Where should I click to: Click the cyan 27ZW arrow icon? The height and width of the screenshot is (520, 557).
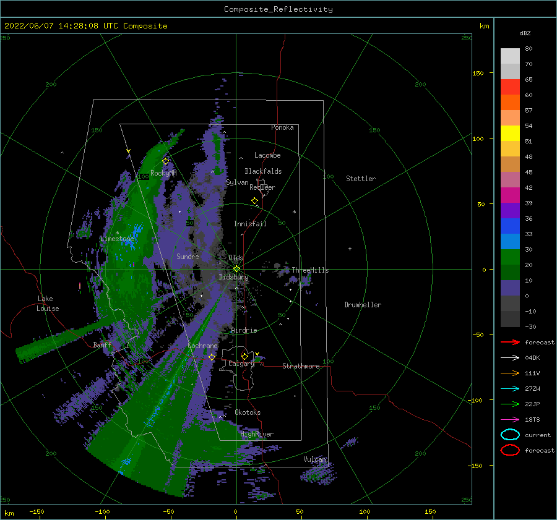pos(510,389)
